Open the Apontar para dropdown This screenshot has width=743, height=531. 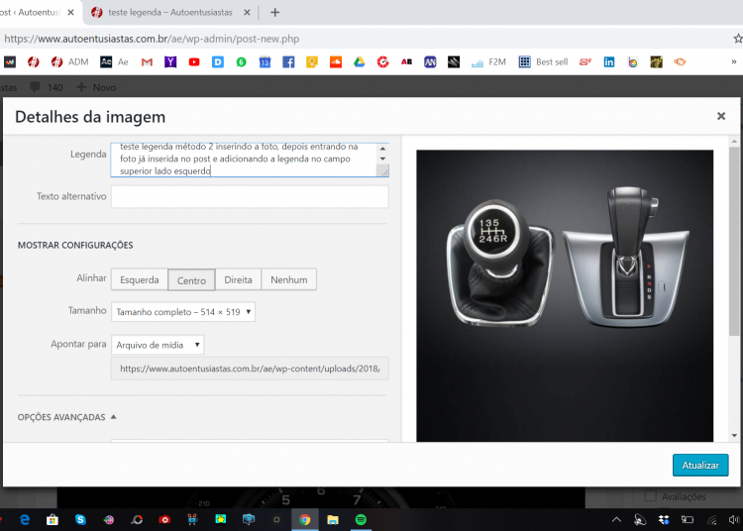click(158, 345)
